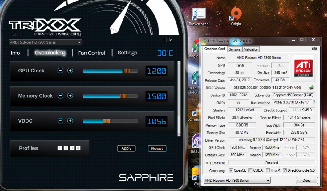Viewport: 327px width, 191px height.
Task: Click the TRIXX panel scrollbar up arrow
Action: point(179,62)
